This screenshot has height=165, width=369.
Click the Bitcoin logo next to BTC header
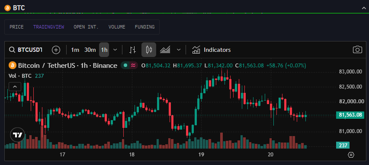(x=7, y=8)
